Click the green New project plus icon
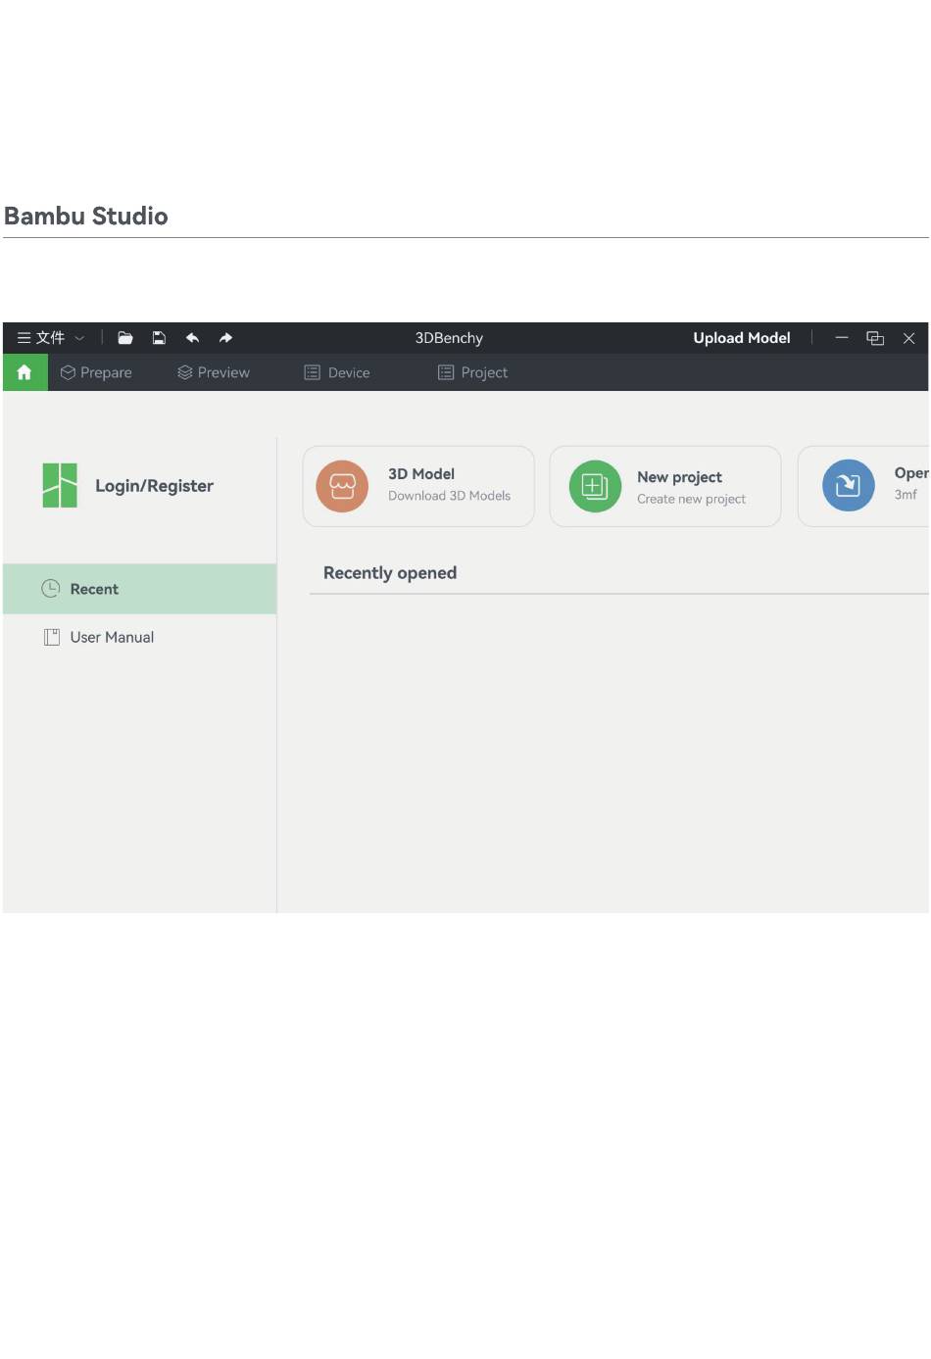The height and width of the screenshot is (1359, 931). (595, 486)
